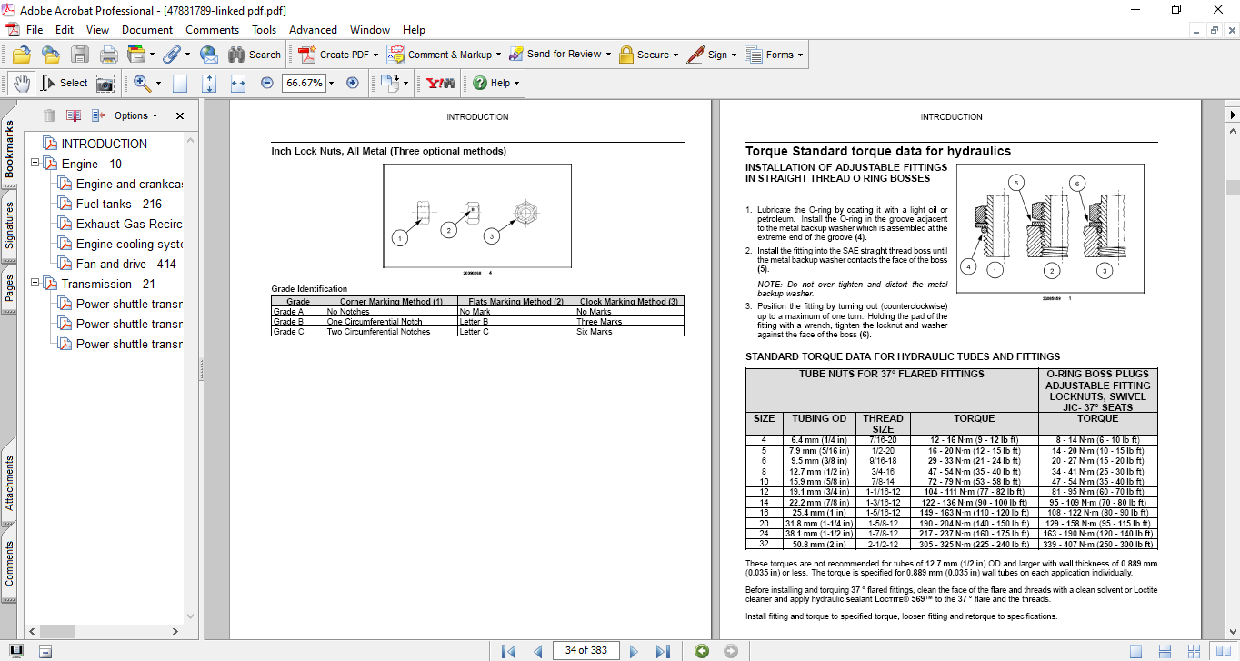This screenshot has width=1240, height=661.
Task: Collapse the Transmission - 21 bookmark
Action: pyautogui.click(x=35, y=284)
